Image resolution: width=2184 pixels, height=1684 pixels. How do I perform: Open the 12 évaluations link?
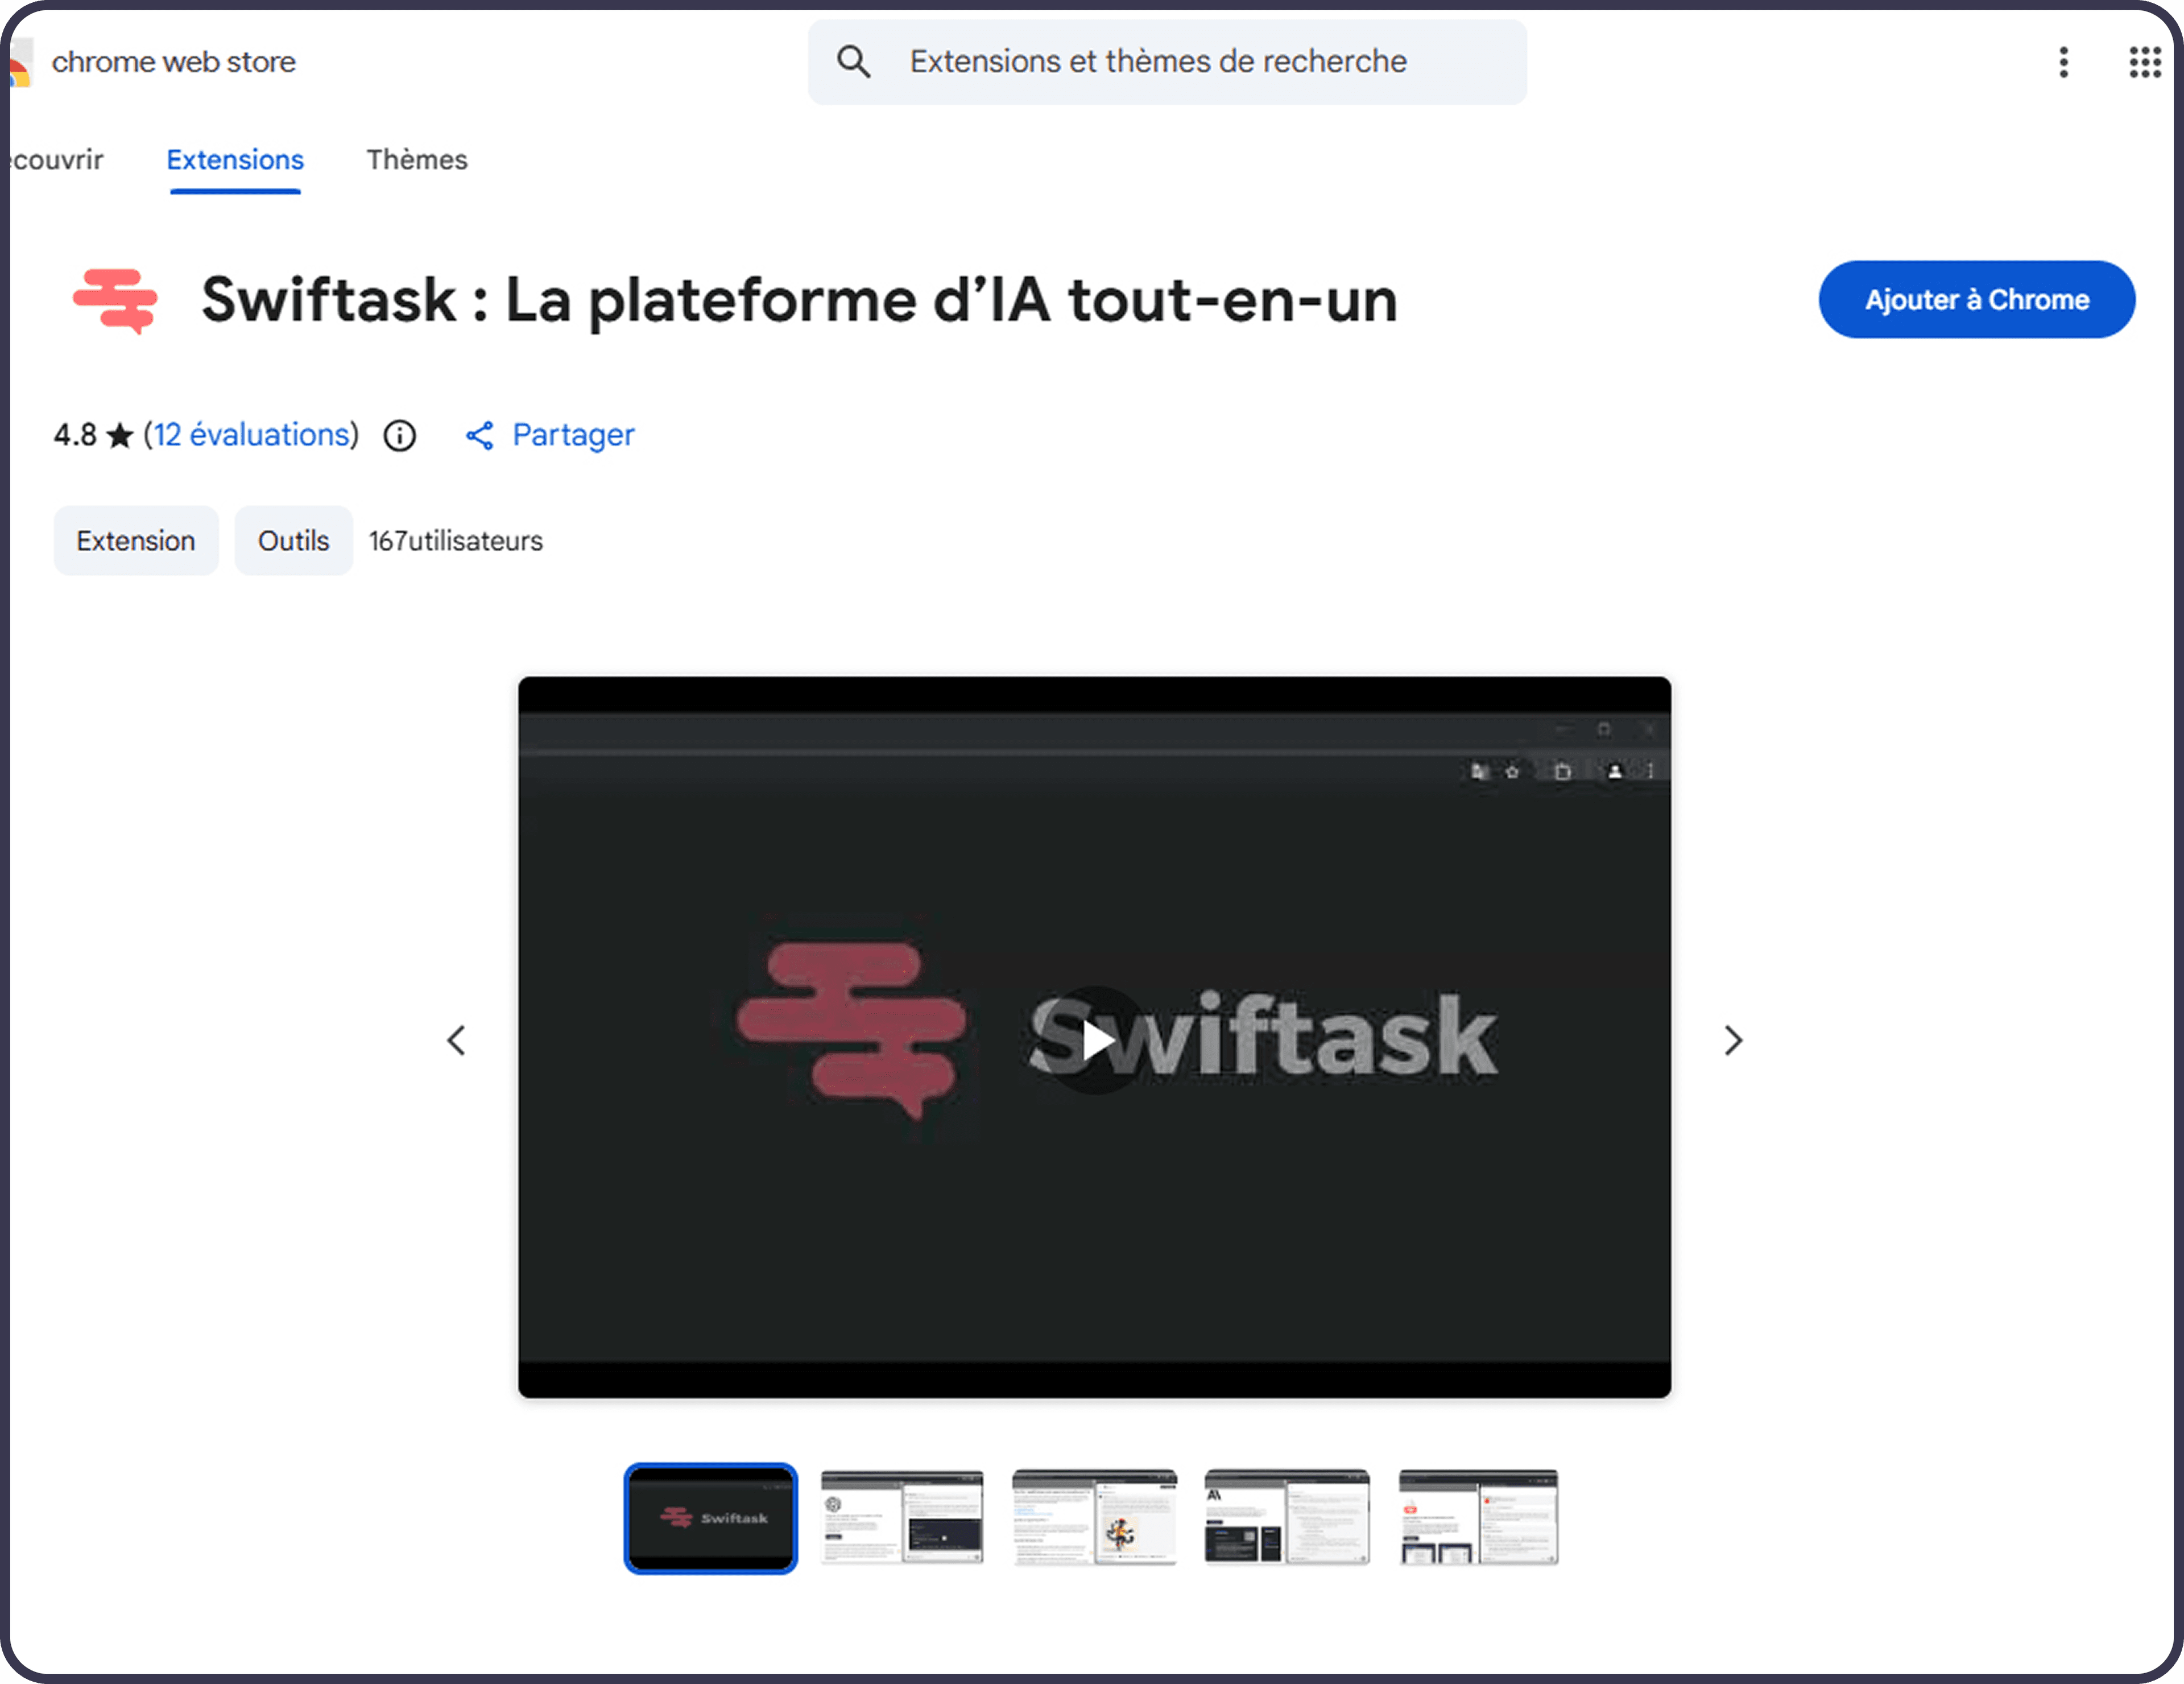click(251, 435)
